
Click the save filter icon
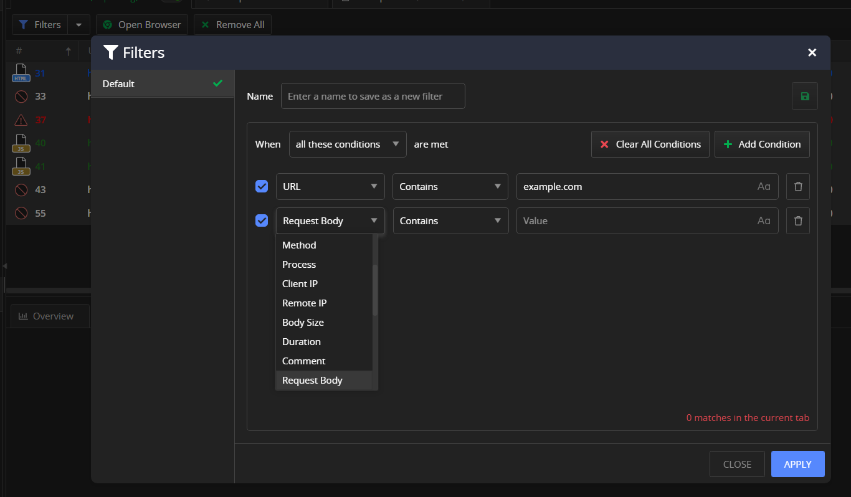coord(804,96)
